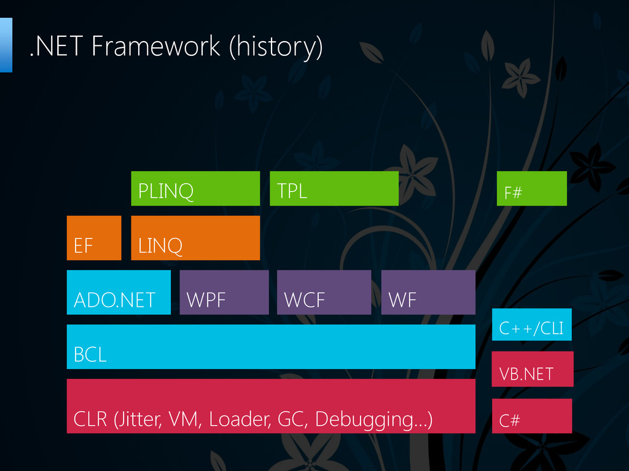Viewport: 629px width, 471px height.
Task: Click the WF purple block
Action: click(428, 293)
